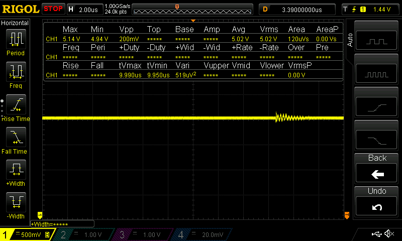Click the Back arrow button
402x241 pixels.
click(376, 173)
